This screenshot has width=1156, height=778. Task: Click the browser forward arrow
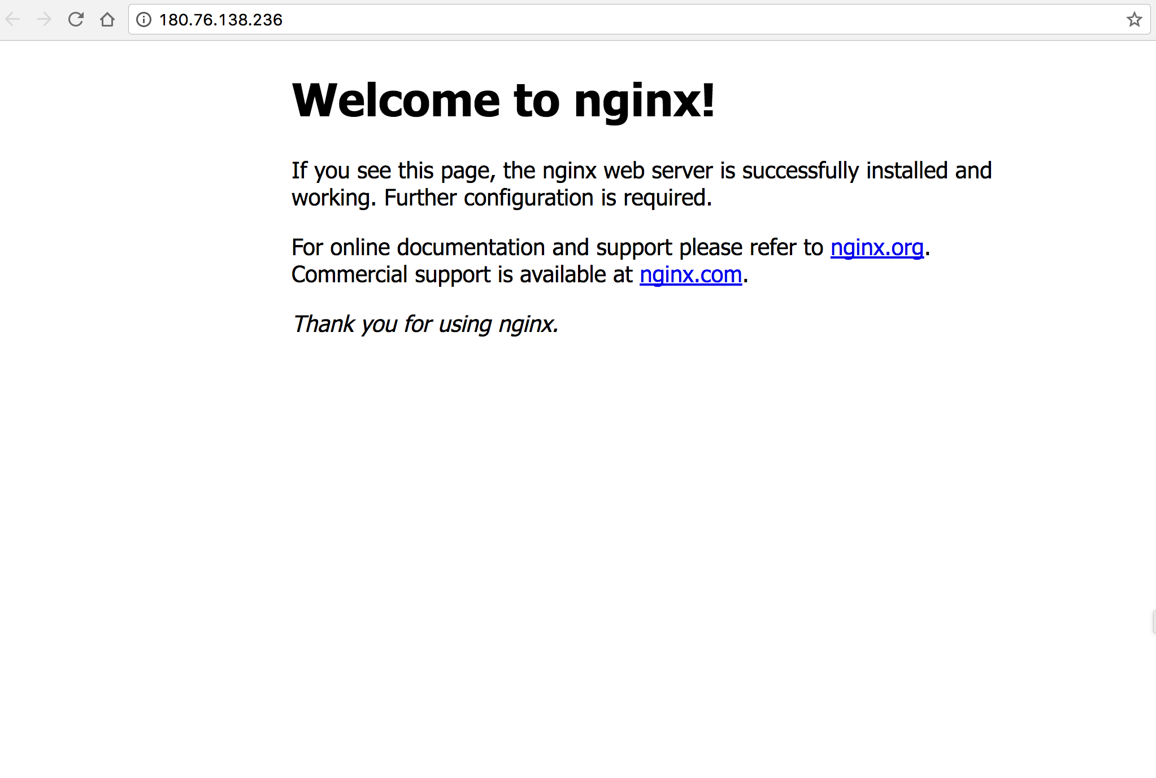44,20
